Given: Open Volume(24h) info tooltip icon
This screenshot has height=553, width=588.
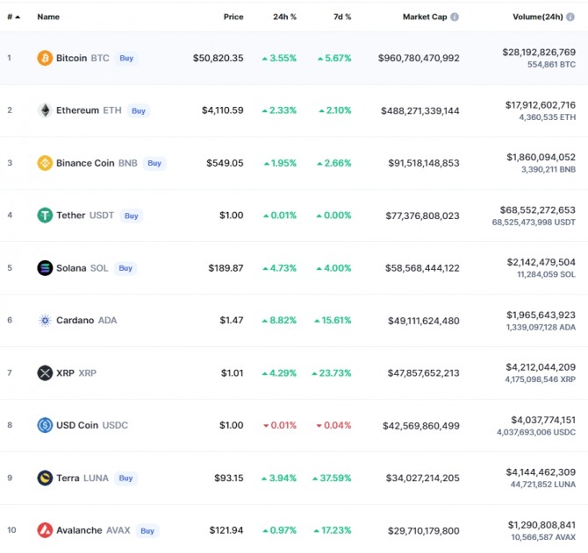Looking at the screenshot, I should point(570,17).
